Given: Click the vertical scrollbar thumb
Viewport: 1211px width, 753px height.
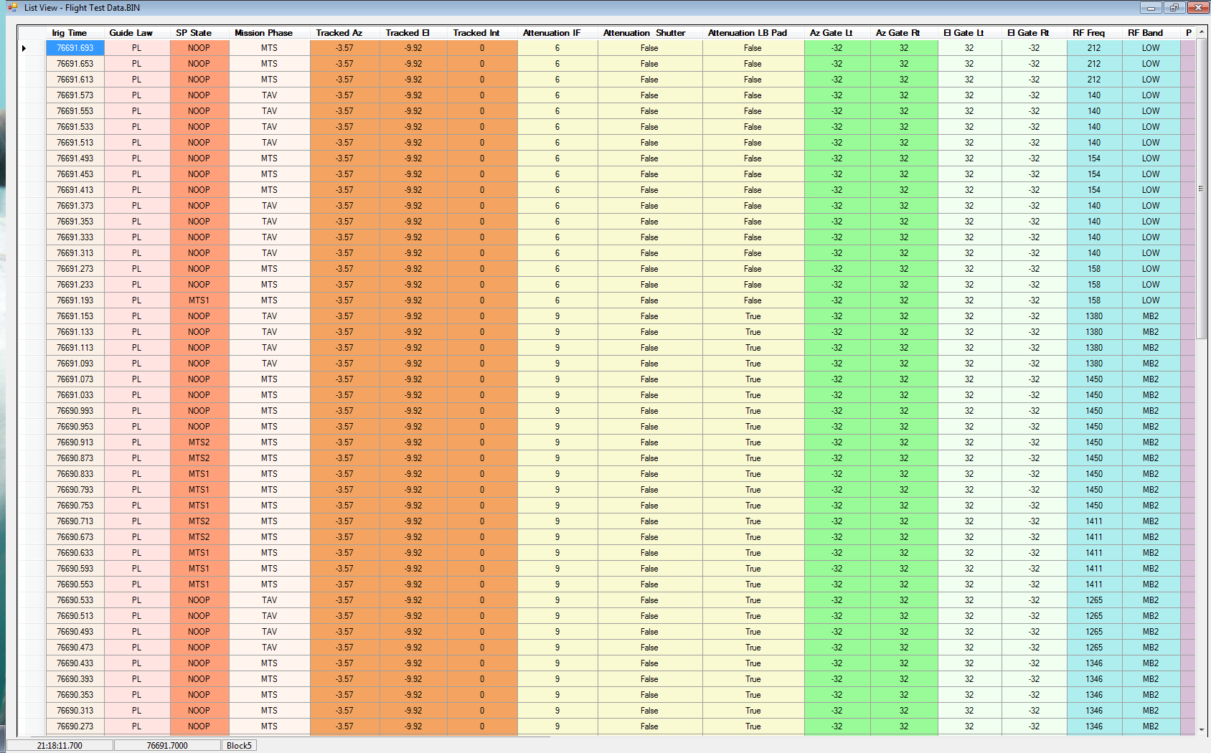Looking at the screenshot, I should pyautogui.click(x=1202, y=189).
